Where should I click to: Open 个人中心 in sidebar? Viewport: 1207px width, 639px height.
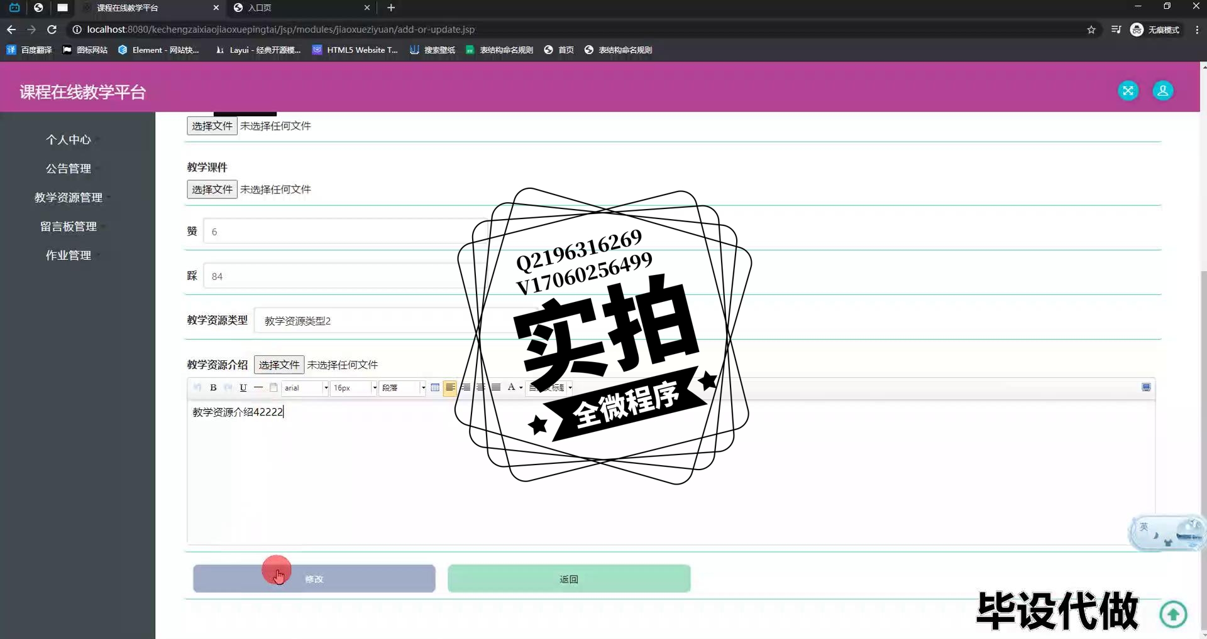pyautogui.click(x=69, y=139)
